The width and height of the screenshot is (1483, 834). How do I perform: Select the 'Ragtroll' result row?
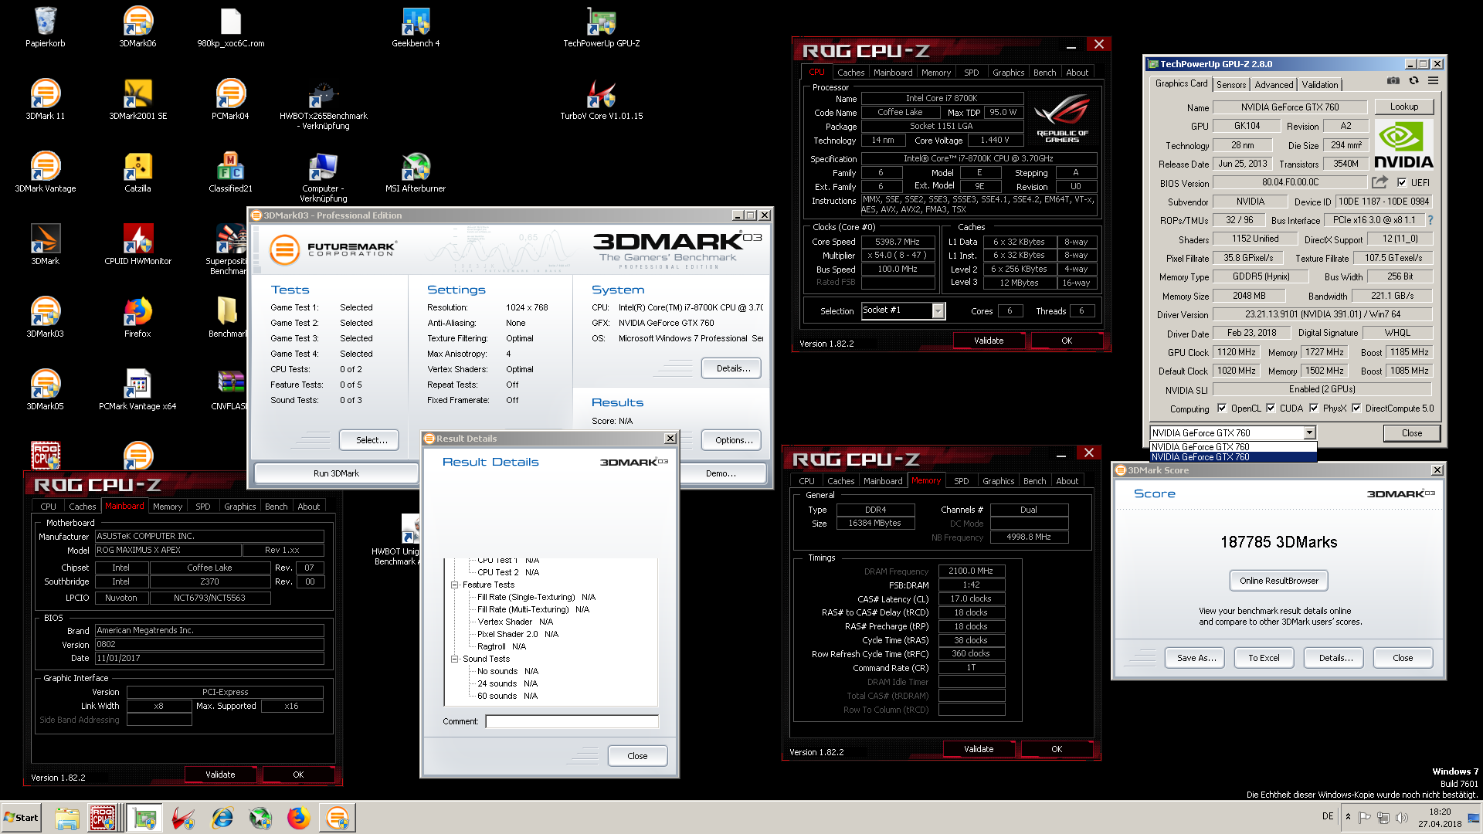tap(501, 646)
